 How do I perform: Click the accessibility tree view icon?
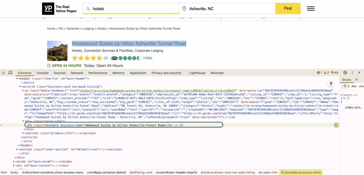(x=331, y=83)
